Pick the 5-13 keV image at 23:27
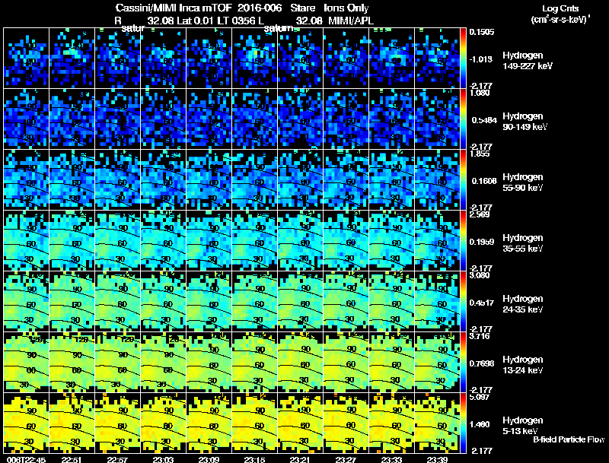609x463 pixels. [x=346, y=423]
